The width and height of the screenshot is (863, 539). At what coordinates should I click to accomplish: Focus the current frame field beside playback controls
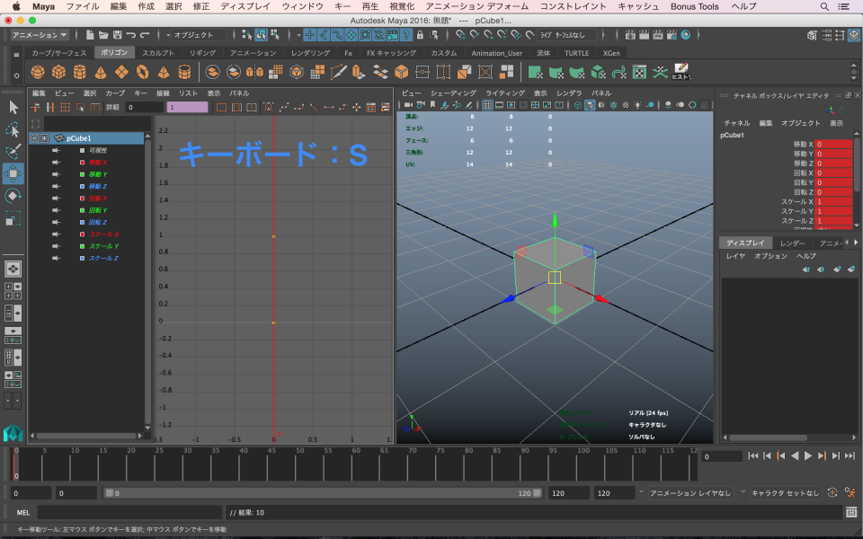722,456
